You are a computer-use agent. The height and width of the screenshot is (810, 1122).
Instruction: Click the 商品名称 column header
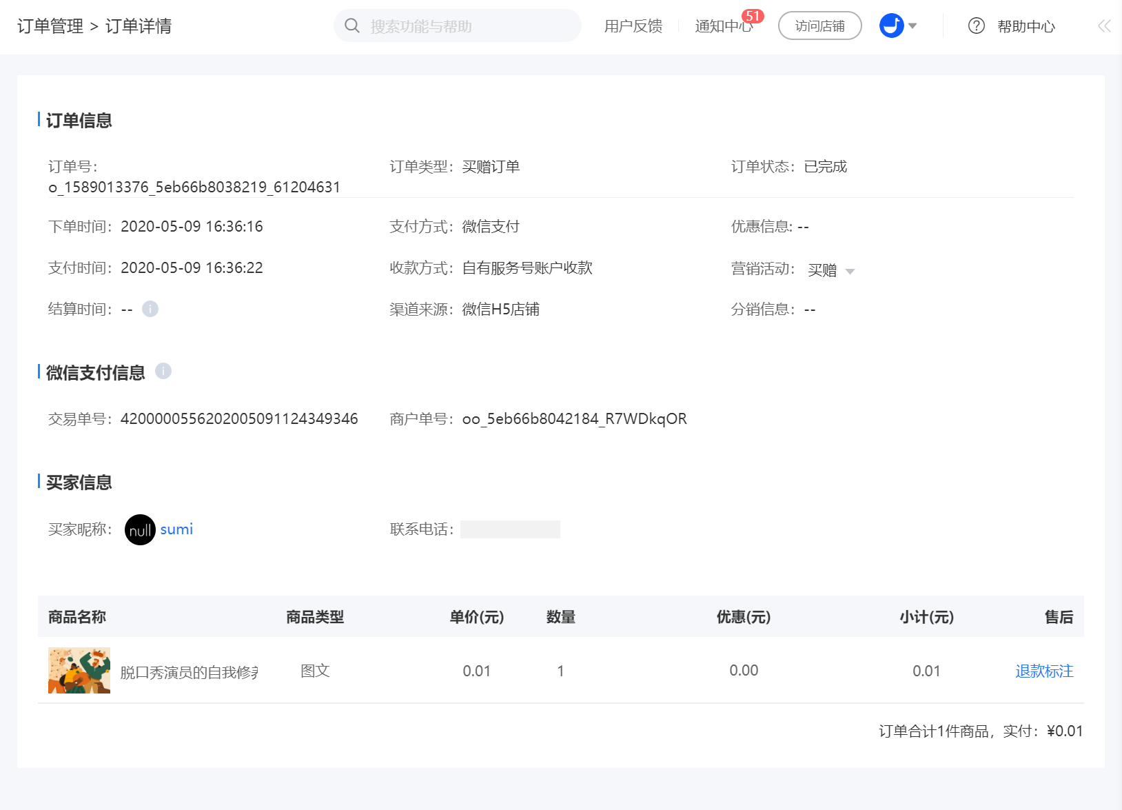pos(77,617)
